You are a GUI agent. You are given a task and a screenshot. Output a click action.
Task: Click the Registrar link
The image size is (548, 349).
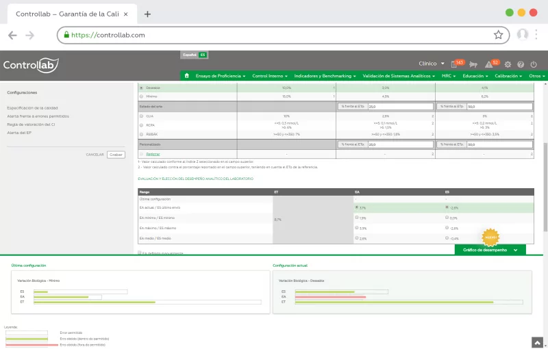click(153, 154)
